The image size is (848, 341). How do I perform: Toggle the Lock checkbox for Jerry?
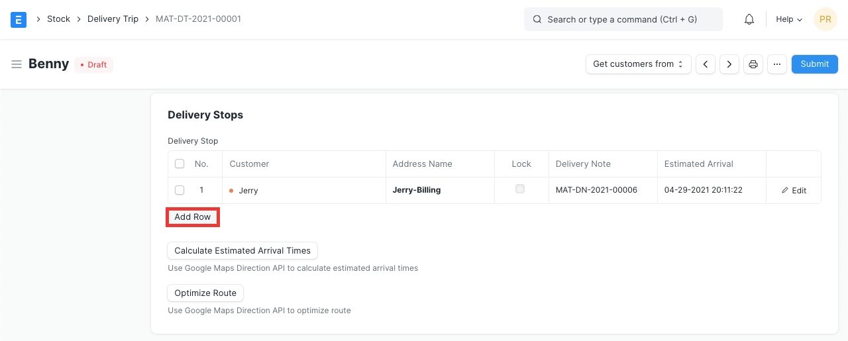pyautogui.click(x=520, y=189)
